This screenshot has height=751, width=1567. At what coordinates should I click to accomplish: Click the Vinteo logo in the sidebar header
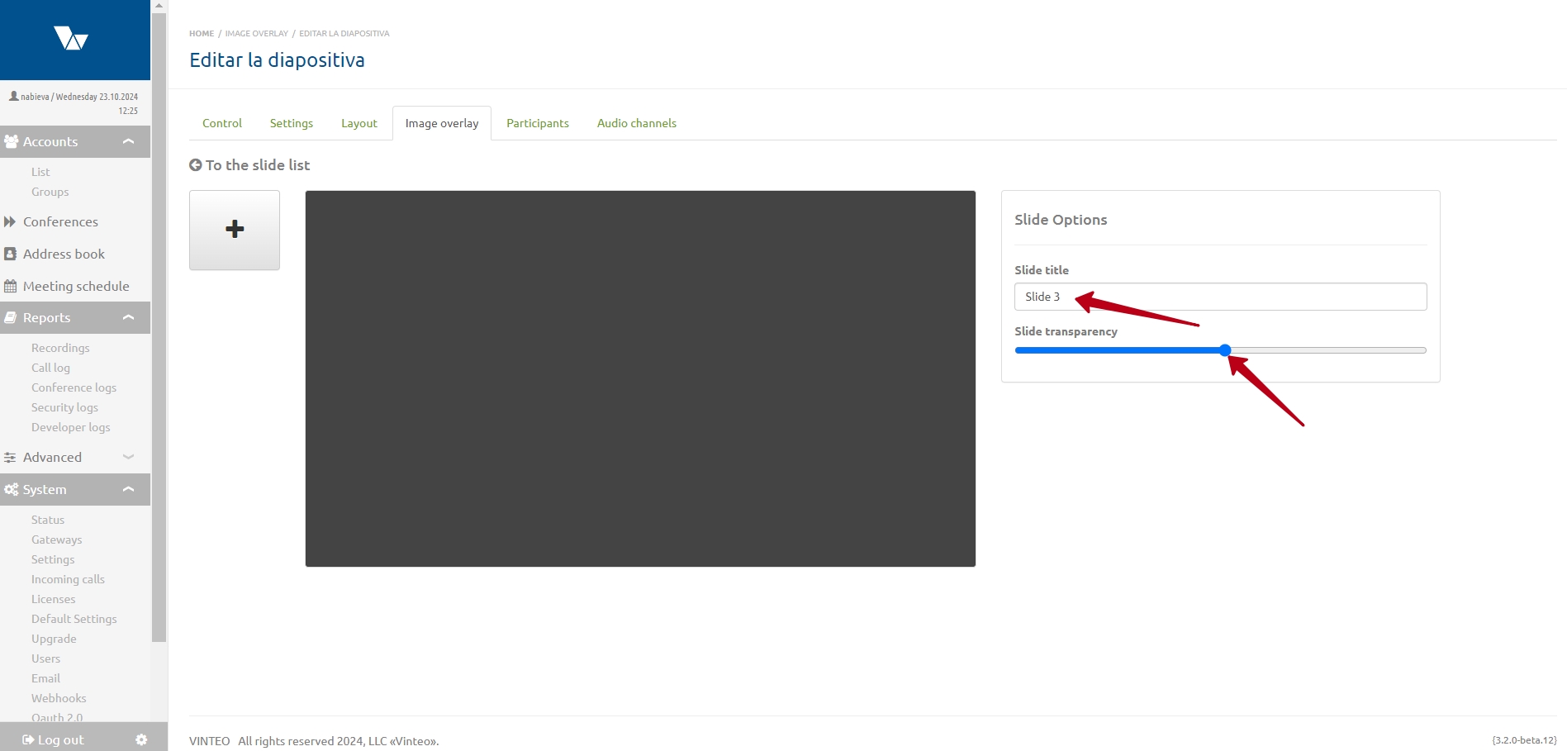71,38
